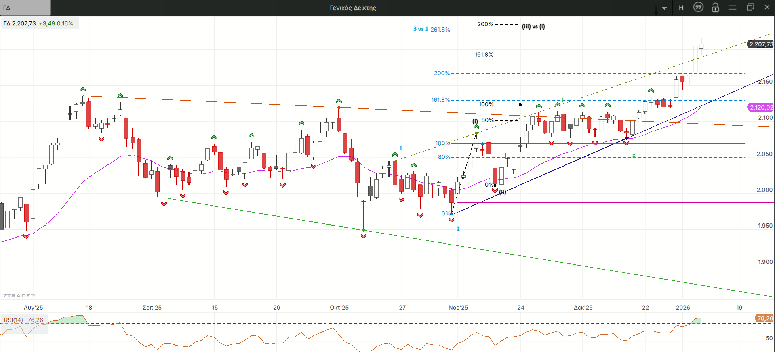Select the '(iii) vs (i)' Fibonacci label
The height and width of the screenshot is (352, 775).
pos(533,26)
